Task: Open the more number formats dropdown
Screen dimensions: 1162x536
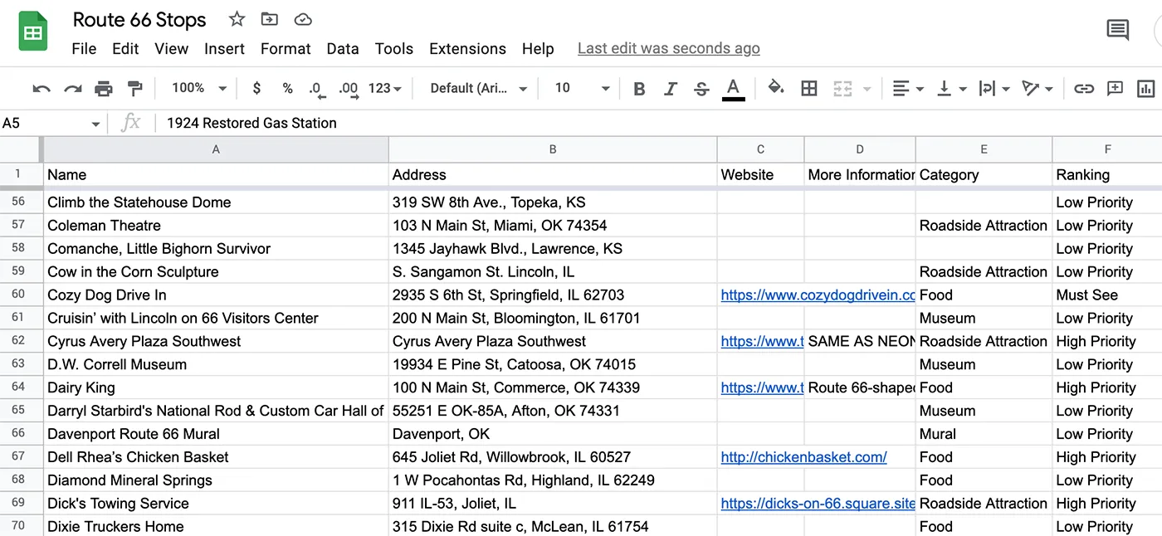Action: click(x=385, y=88)
